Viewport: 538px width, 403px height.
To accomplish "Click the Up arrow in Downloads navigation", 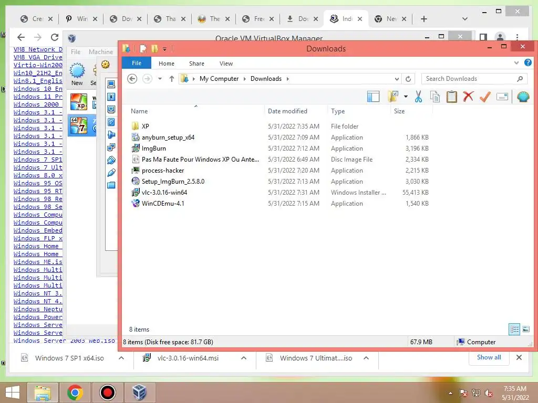I will click(x=172, y=79).
